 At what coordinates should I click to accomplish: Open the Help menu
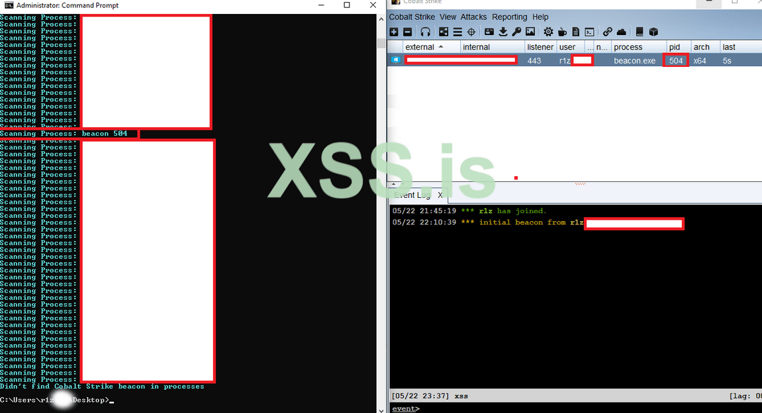[540, 17]
